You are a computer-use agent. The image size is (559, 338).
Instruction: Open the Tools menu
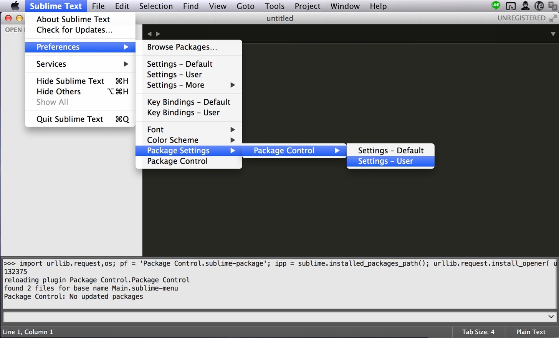click(x=275, y=6)
